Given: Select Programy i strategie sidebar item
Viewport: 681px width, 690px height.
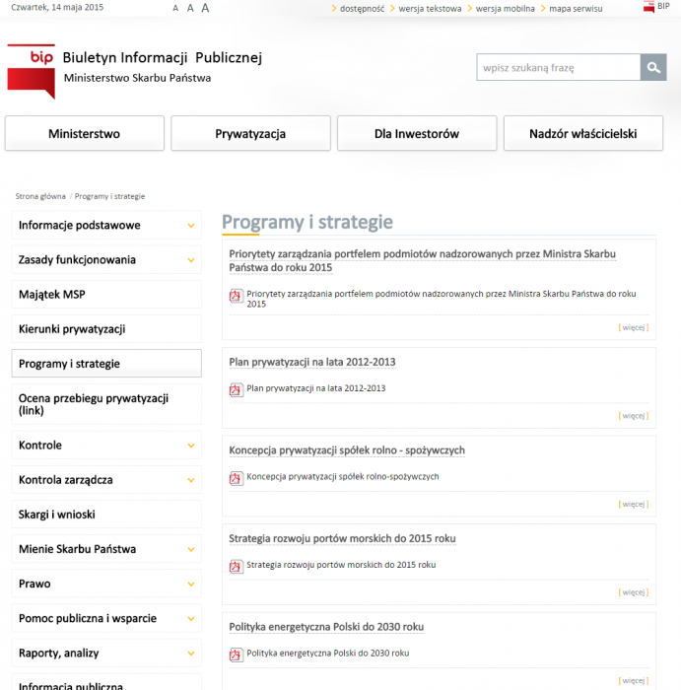Looking at the screenshot, I should tap(106, 364).
